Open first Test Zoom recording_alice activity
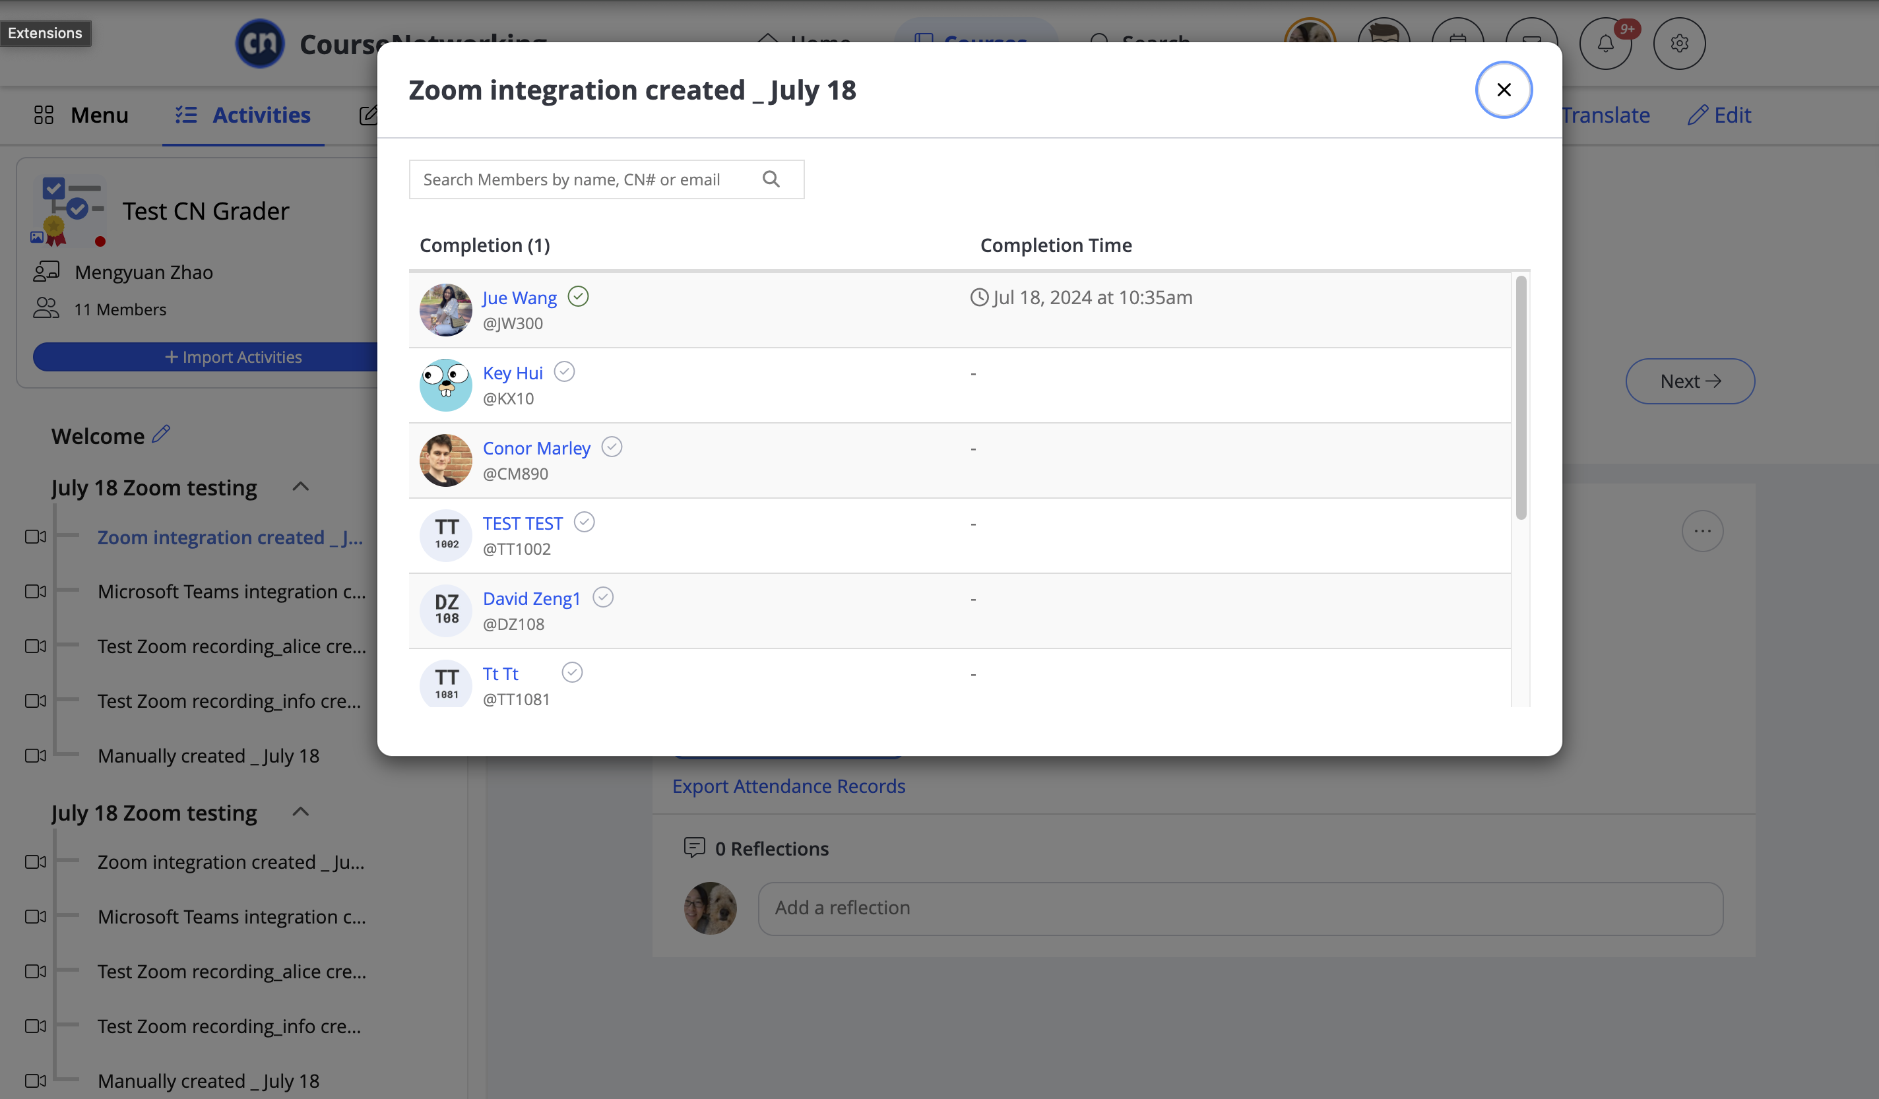Screen dimensions: 1879x1099 [232, 646]
